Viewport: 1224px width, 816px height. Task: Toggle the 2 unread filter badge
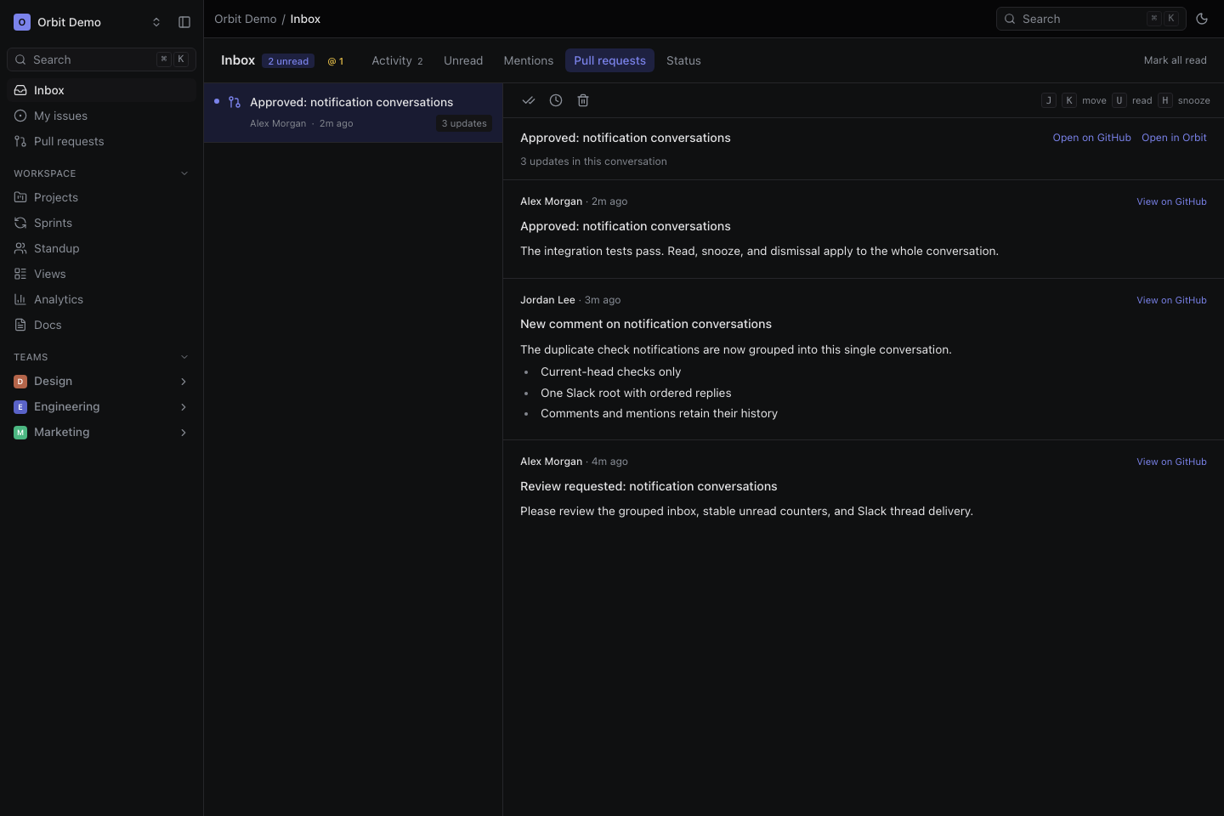click(288, 61)
